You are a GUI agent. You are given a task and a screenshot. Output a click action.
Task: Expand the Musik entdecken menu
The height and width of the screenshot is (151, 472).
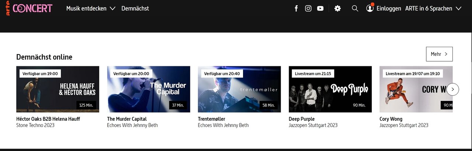pos(91,8)
